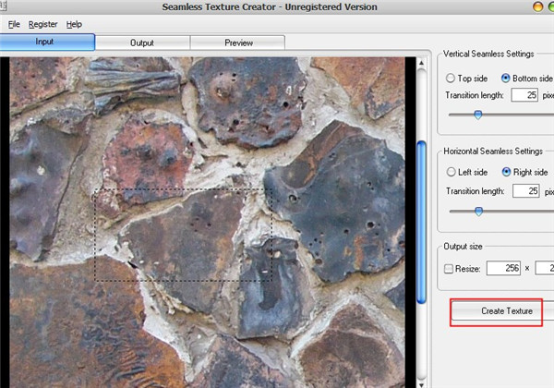
Task: Click the output width field showing 256
Action: (503, 268)
